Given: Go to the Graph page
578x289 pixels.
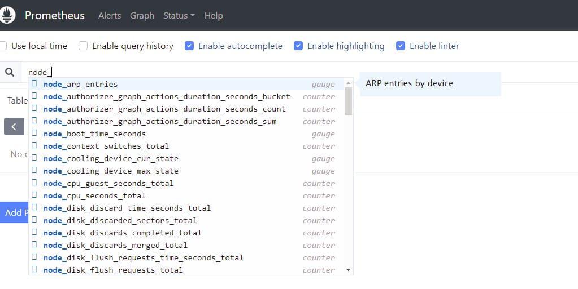Looking at the screenshot, I should (142, 16).
